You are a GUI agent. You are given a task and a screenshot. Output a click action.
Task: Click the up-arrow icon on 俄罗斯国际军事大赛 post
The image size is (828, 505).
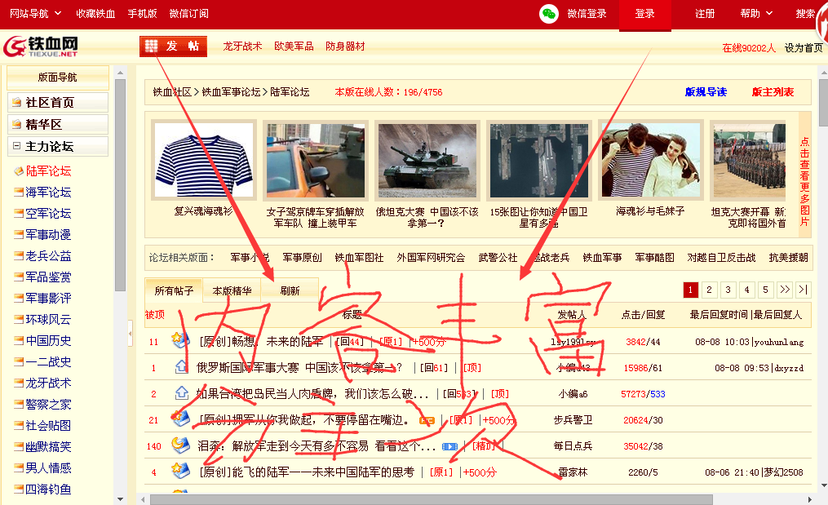181,367
